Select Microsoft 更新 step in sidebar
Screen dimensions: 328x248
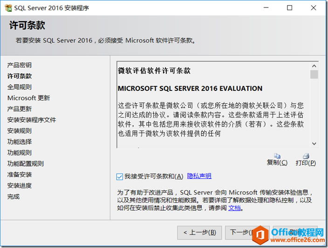29,98
